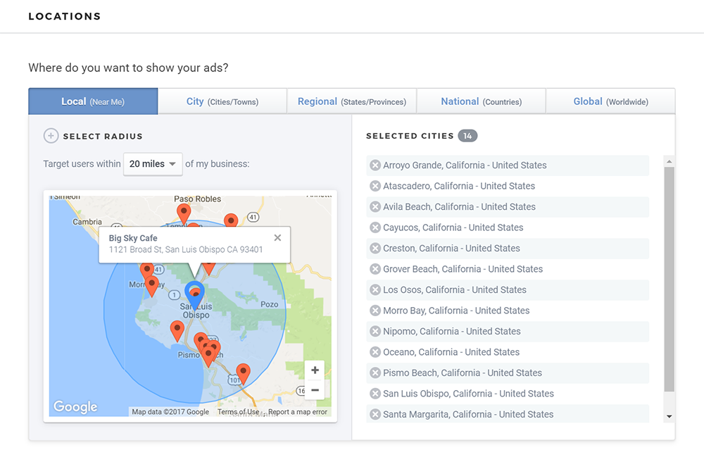This screenshot has width=704, height=469.
Task: Remove Nipomo using its X icon
Action: click(x=375, y=331)
